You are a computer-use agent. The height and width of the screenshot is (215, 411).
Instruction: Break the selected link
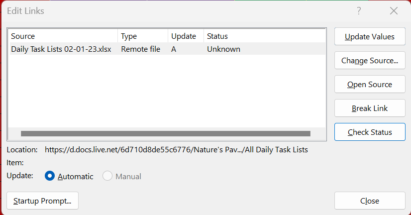point(370,108)
